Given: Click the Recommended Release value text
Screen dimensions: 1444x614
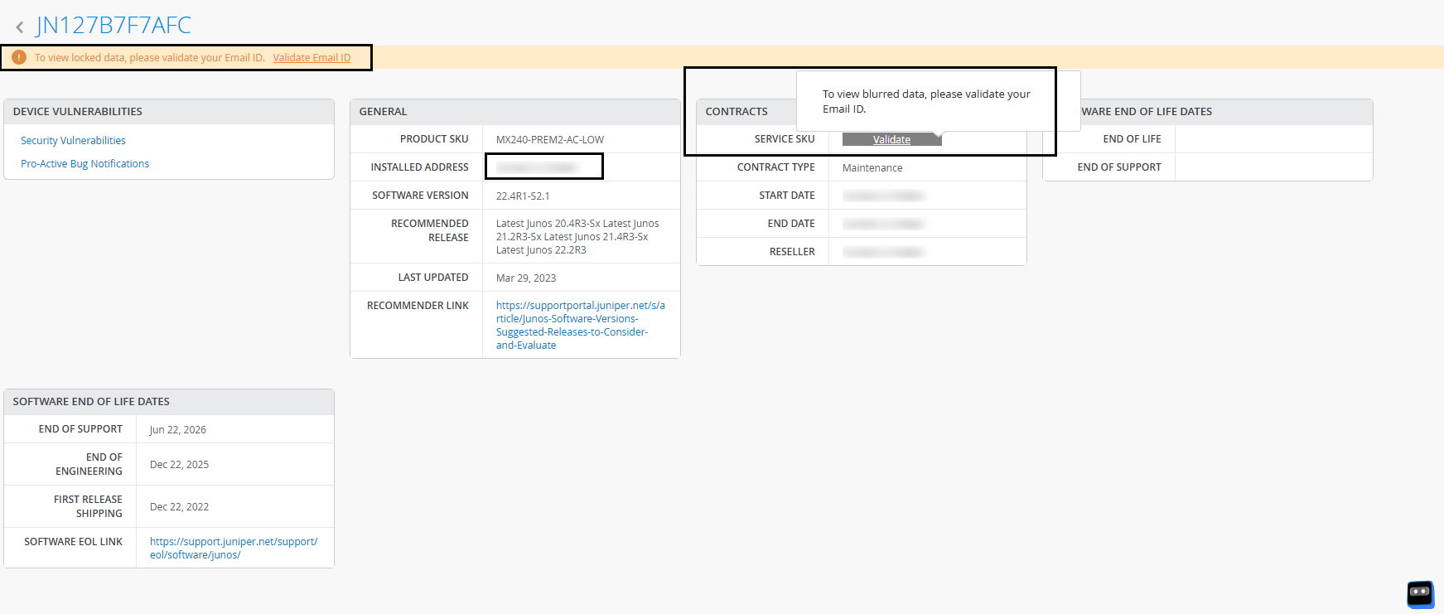Looking at the screenshot, I should point(577,237).
